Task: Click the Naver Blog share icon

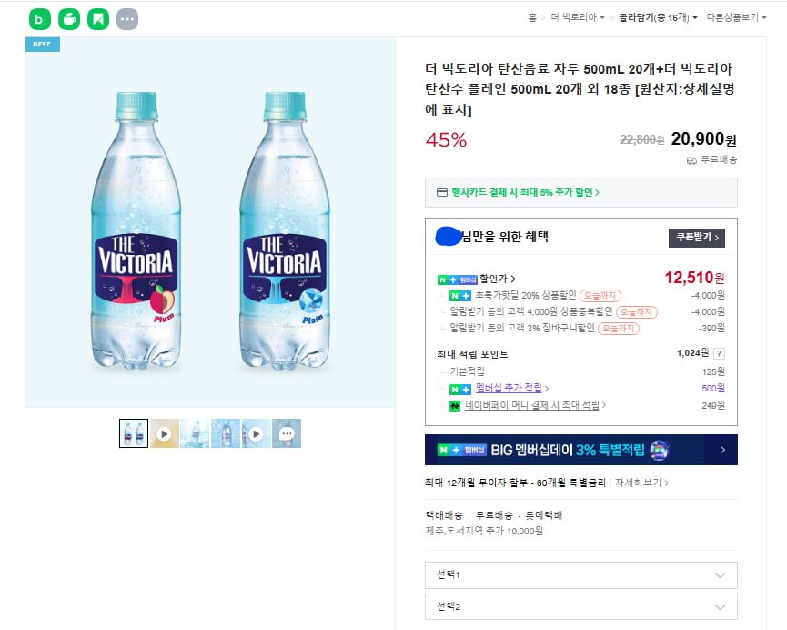Action: (x=40, y=19)
